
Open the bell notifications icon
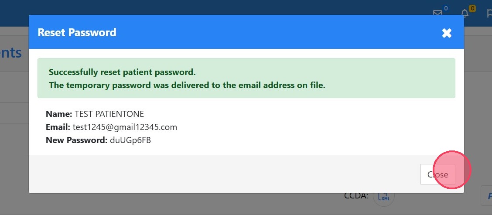tap(465, 14)
